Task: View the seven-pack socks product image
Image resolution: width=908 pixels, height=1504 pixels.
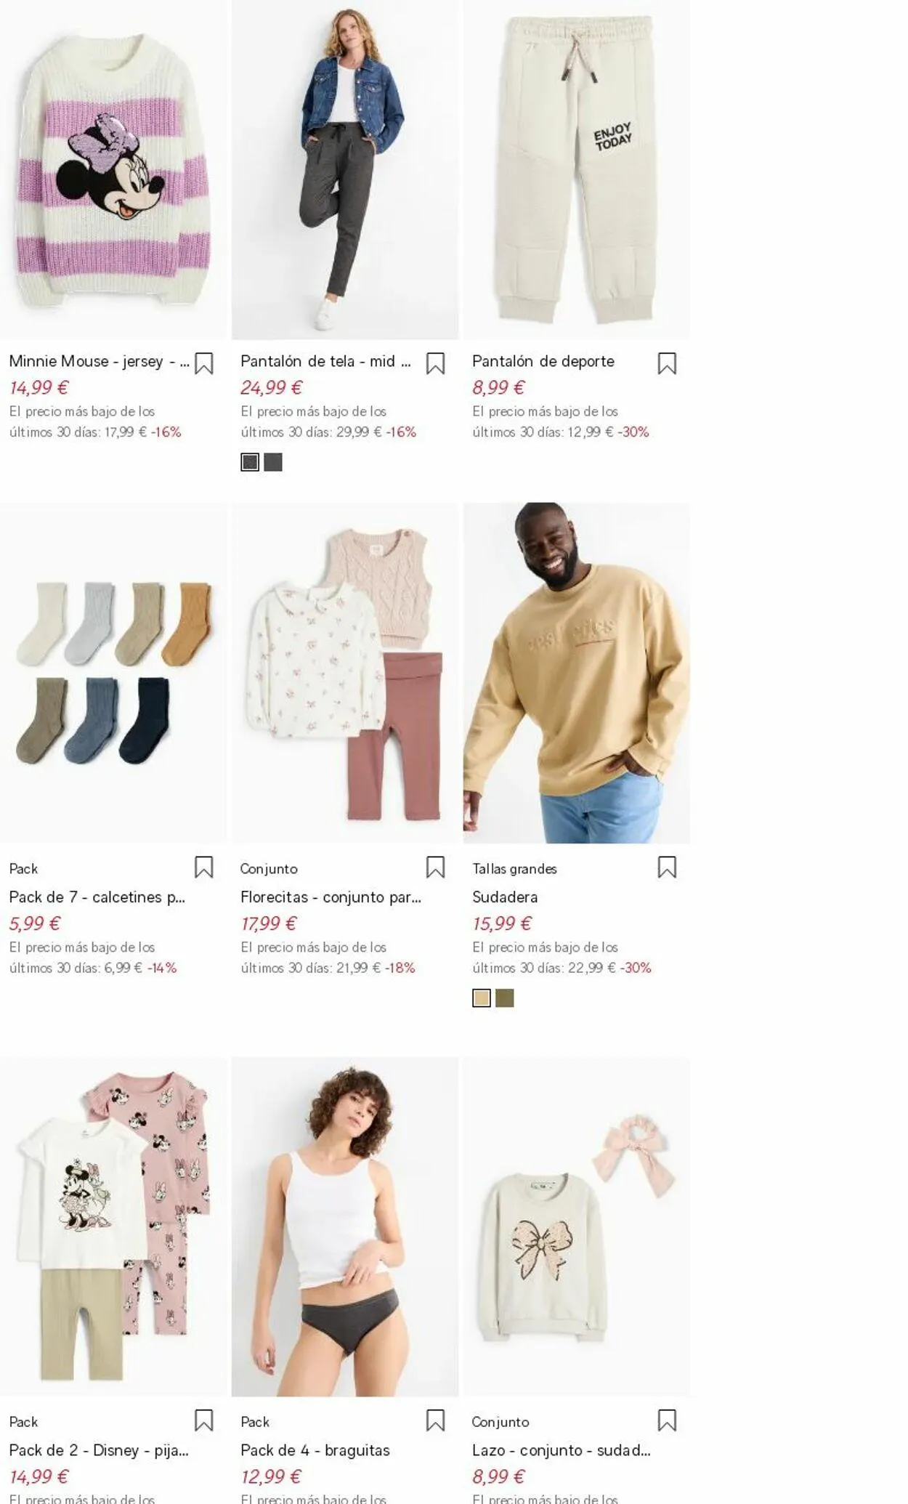Action: [x=113, y=673]
